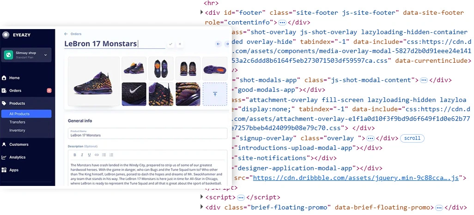This screenshot has height=215, width=474.
Task: Select the Nike swoosh closeup thumbnail
Action: click(134, 94)
